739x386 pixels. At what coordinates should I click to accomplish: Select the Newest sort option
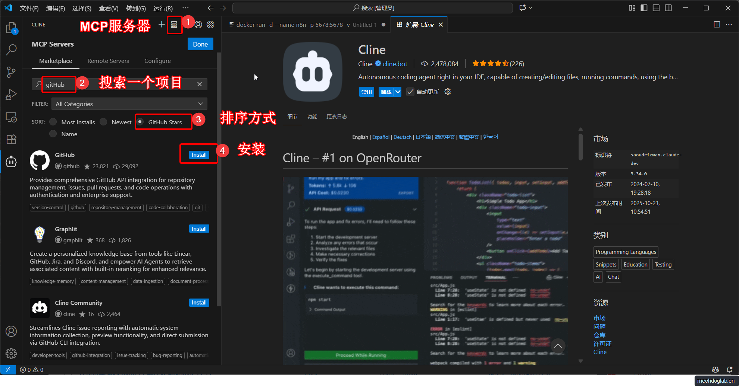(x=104, y=122)
